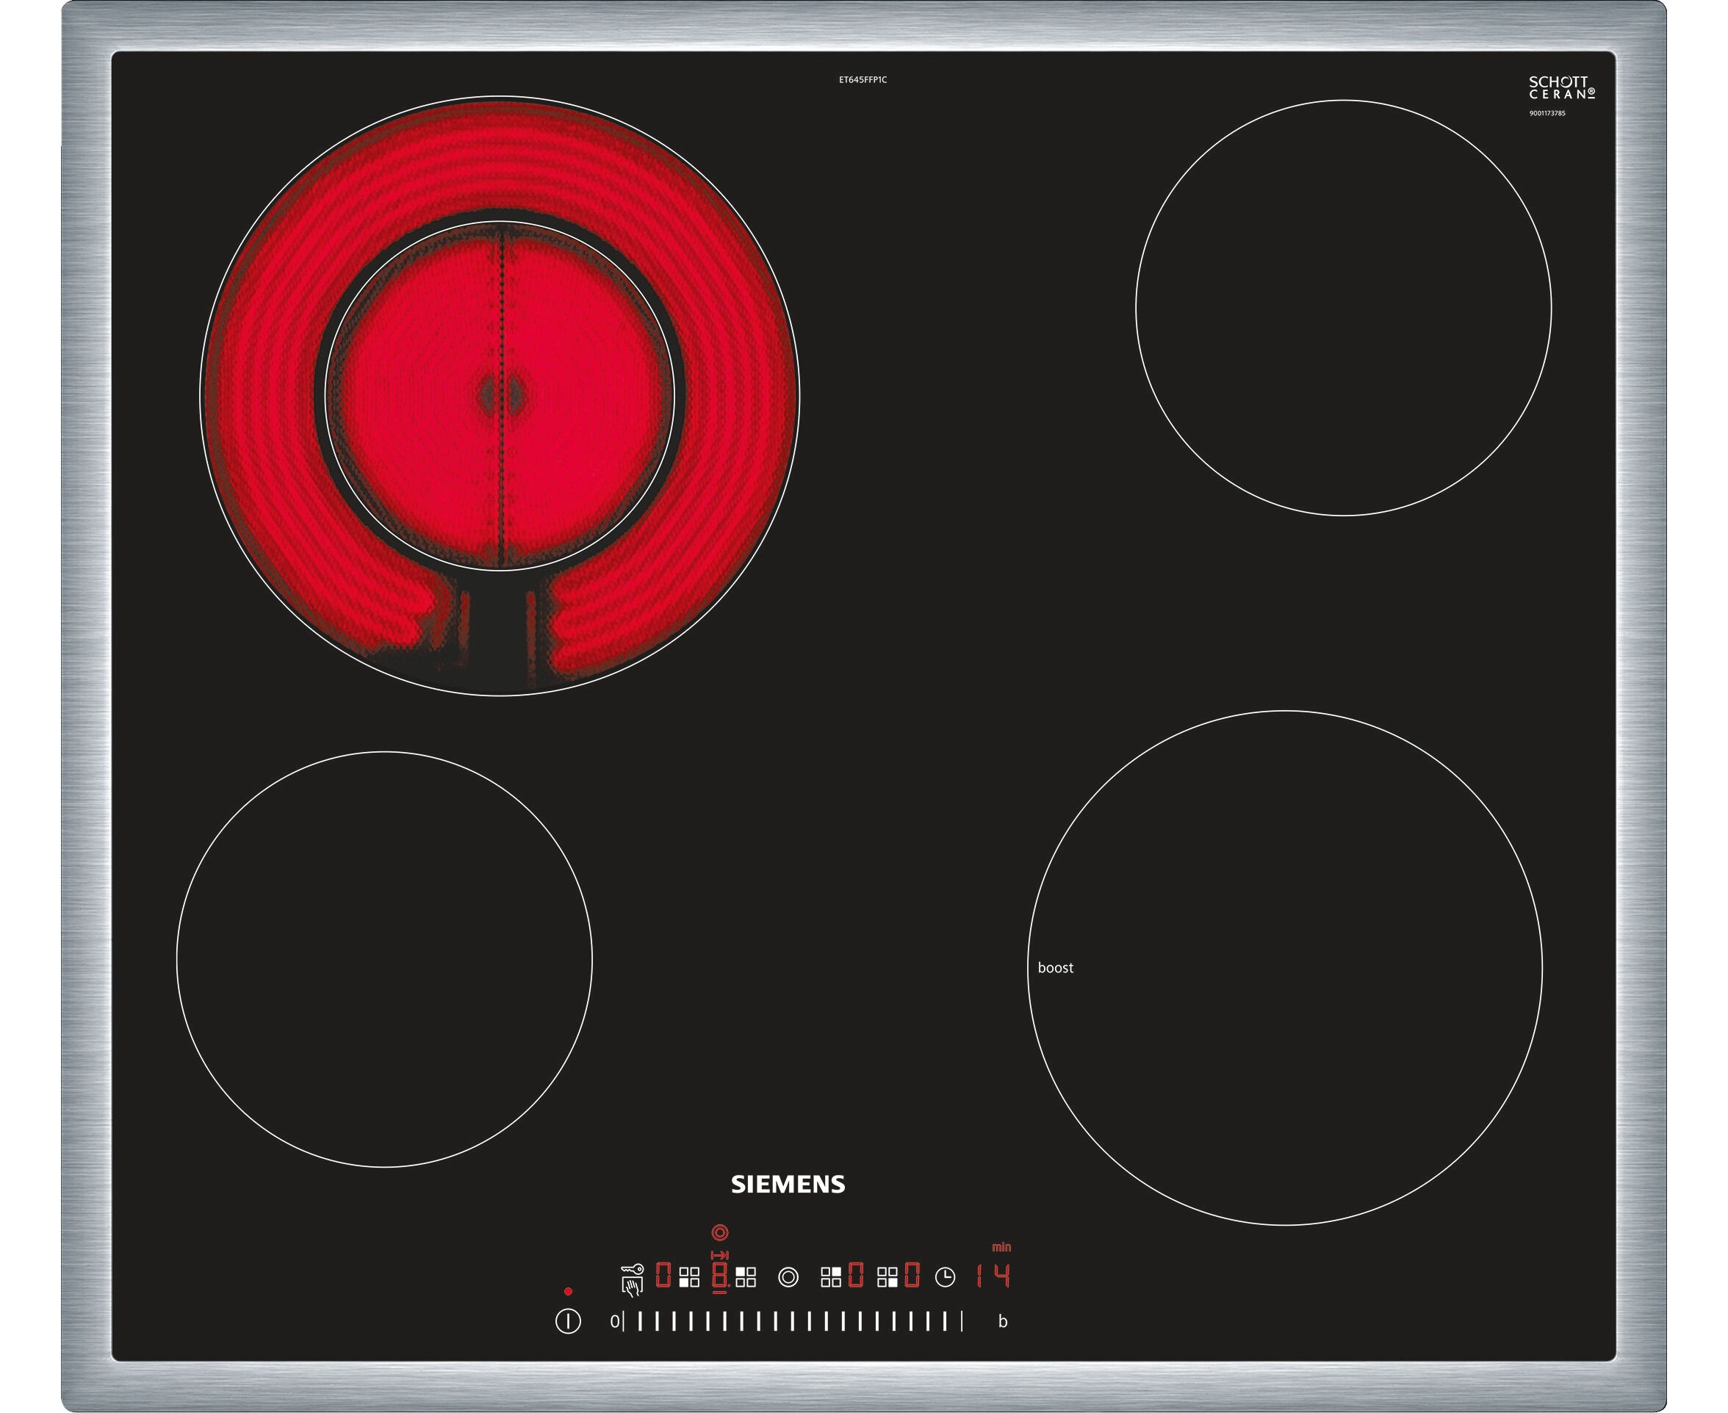Tap the red power indicator dot above the power button

(x=569, y=1292)
